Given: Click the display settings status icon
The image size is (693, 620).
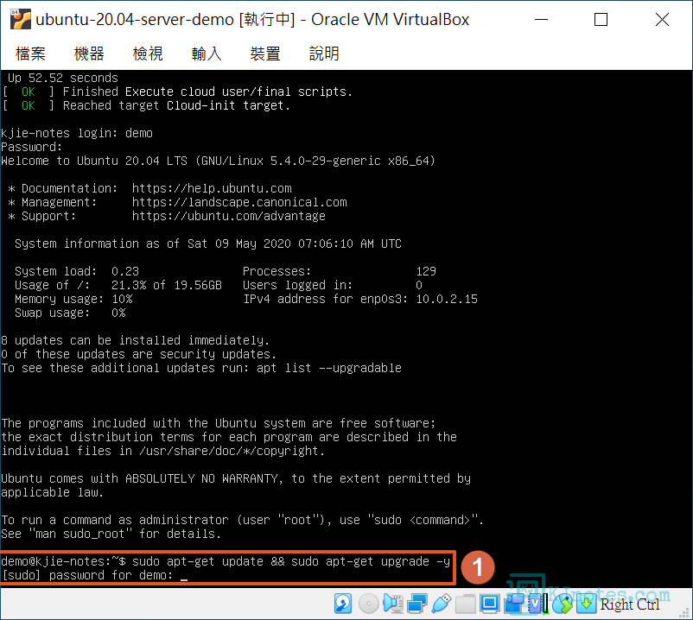Looking at the screenshot, I should click(x=490, y=604).
